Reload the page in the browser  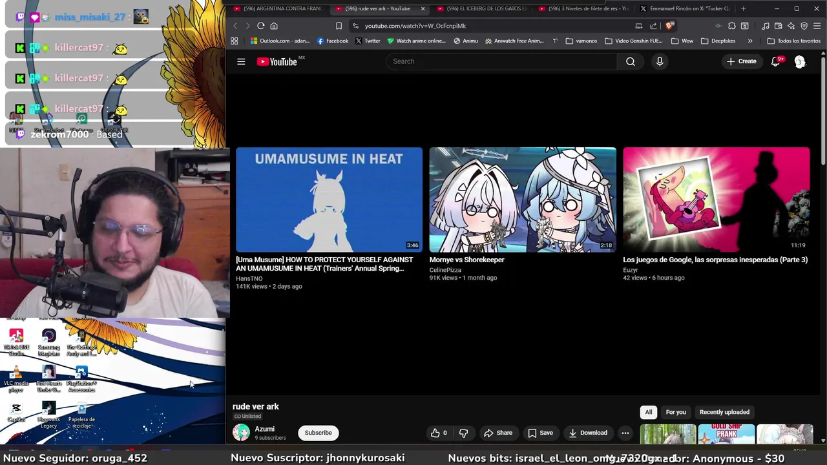pos(260,26)
